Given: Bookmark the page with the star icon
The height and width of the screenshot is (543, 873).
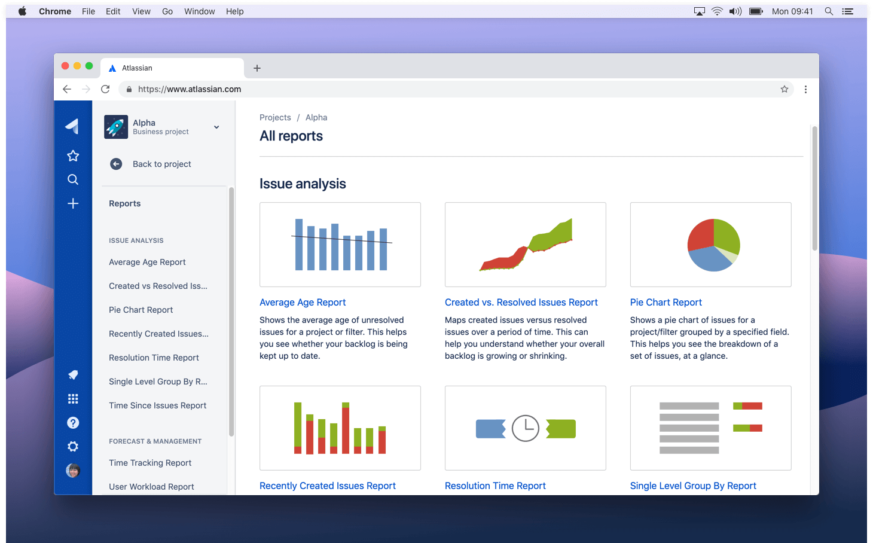Looking at the screenshot, I should click(x=784, y=89).
